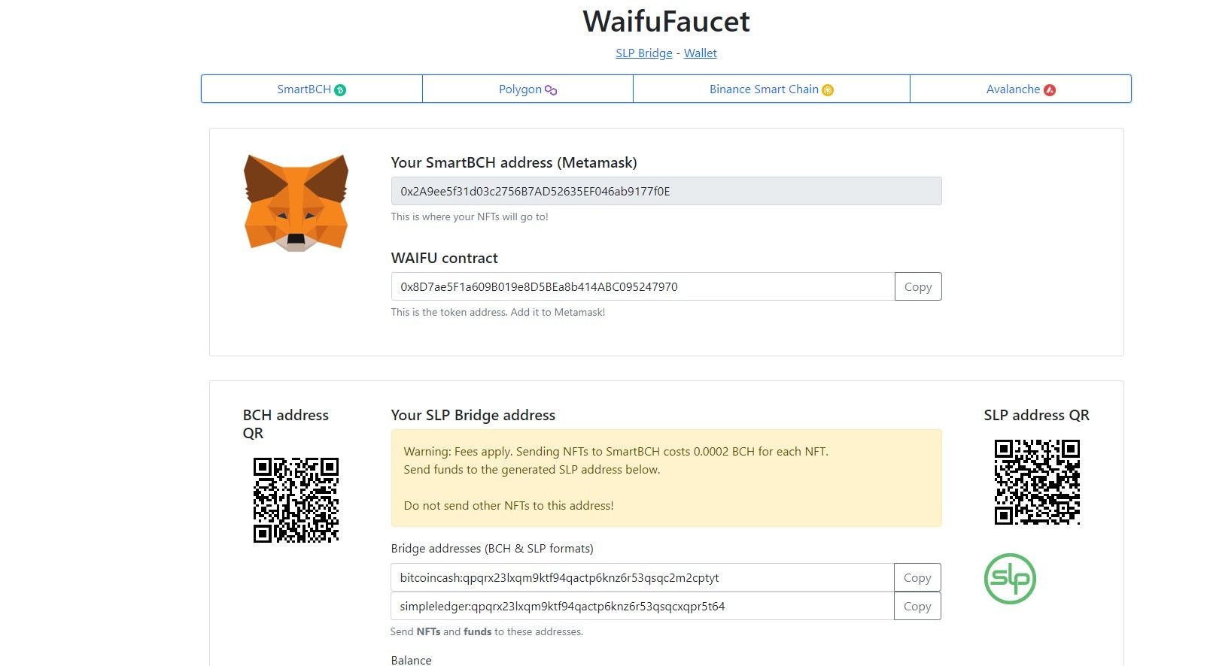Switch to the SmartBCH tab
Viewport: 1210px width, 666px height.
click(312, 89)
